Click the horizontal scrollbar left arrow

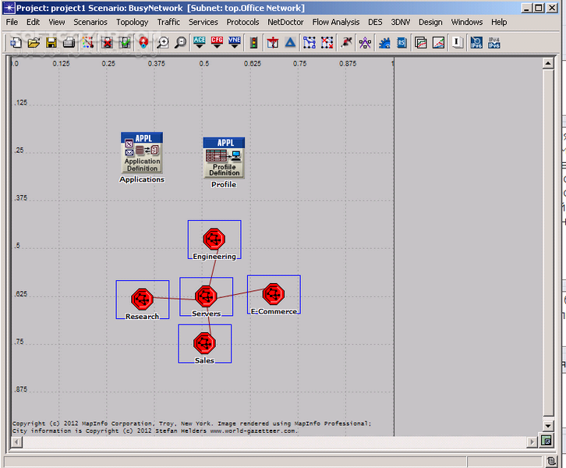pyautogui.click(x=16, y=441)
